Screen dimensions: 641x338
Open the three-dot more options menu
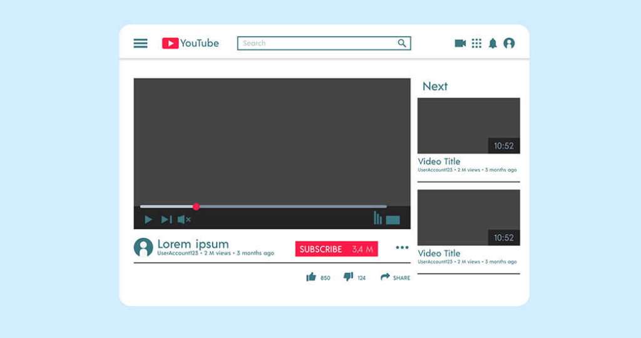click(403, 247)
